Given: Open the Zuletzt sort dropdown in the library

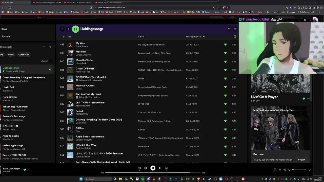Looking at the screenshot, I should tap(46, 61).
